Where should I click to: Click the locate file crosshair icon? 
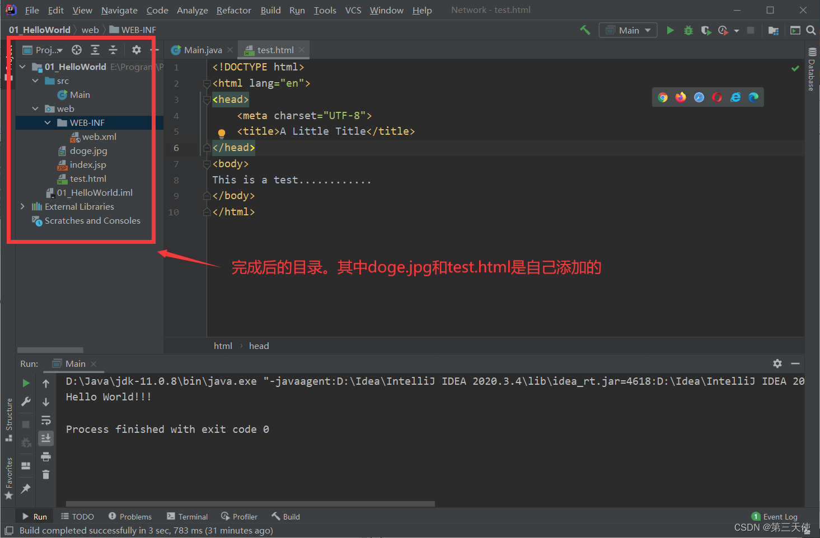tap(77, 50)
